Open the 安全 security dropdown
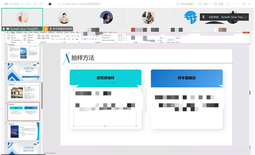This screenshot has width=255, height=155. pos(204,4)
